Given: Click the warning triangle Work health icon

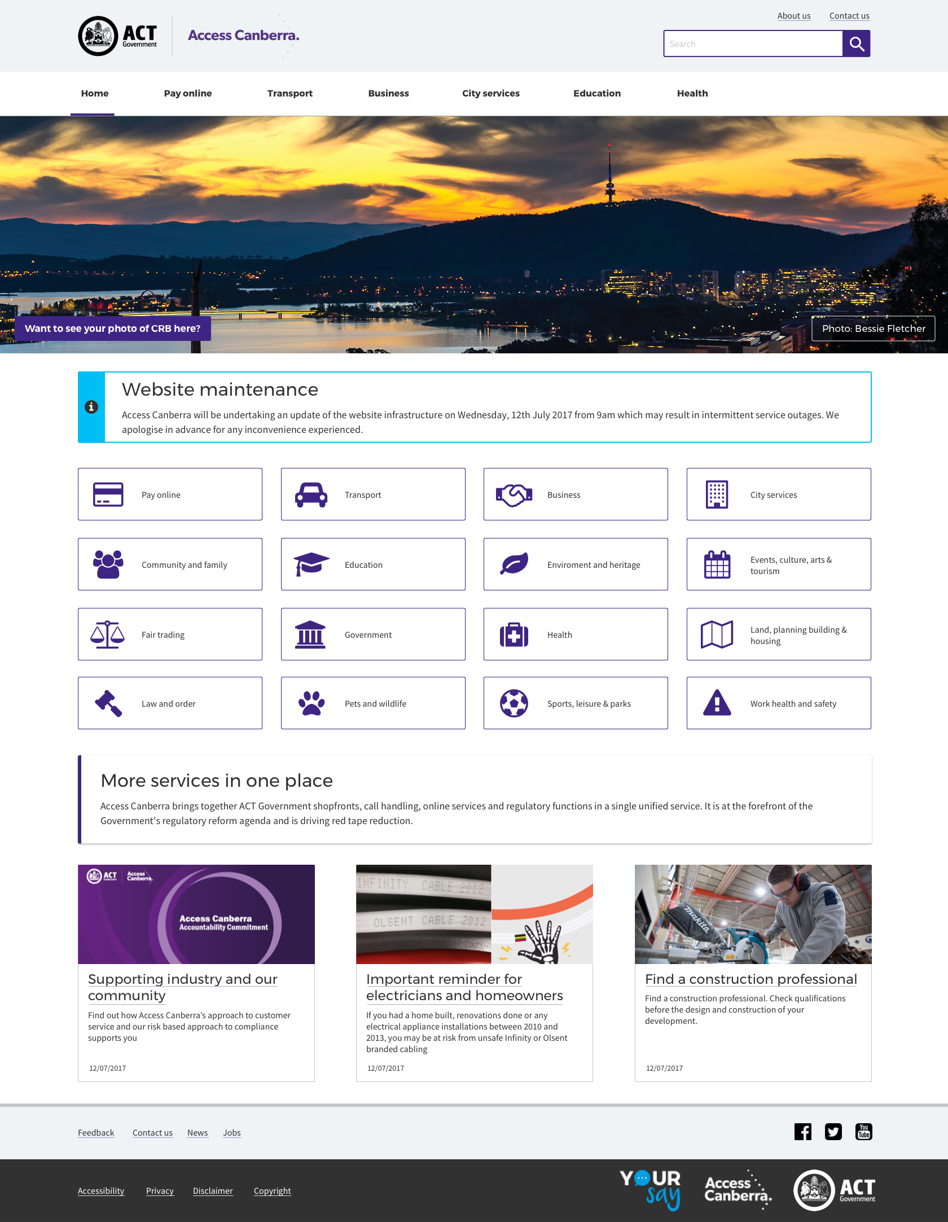Looking at the screenshot, I should click(x=717, y=703).
